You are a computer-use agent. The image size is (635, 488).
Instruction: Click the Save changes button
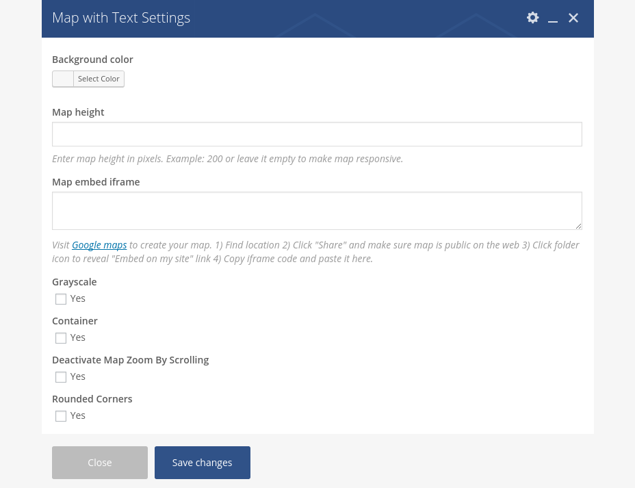click(x=203, y=463)
